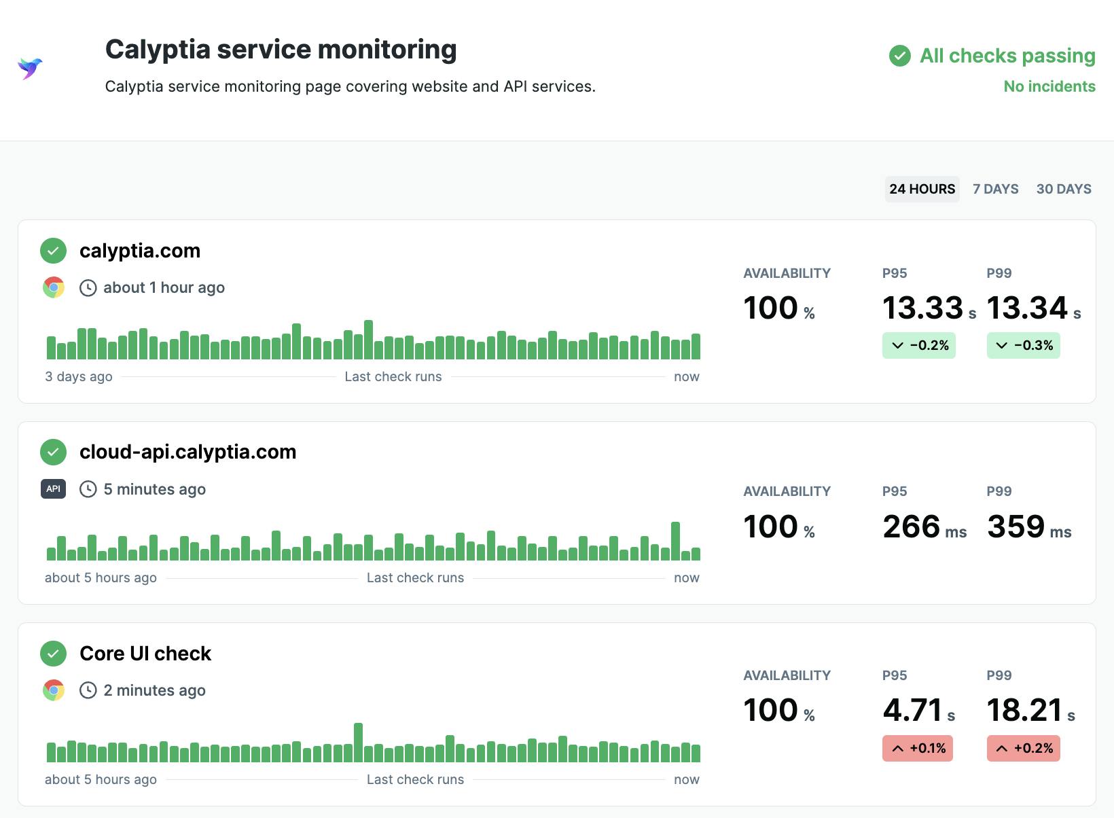
Task: Click the -0.2% P95 change badge for calyptia.com
Action: tap(918, 345)
